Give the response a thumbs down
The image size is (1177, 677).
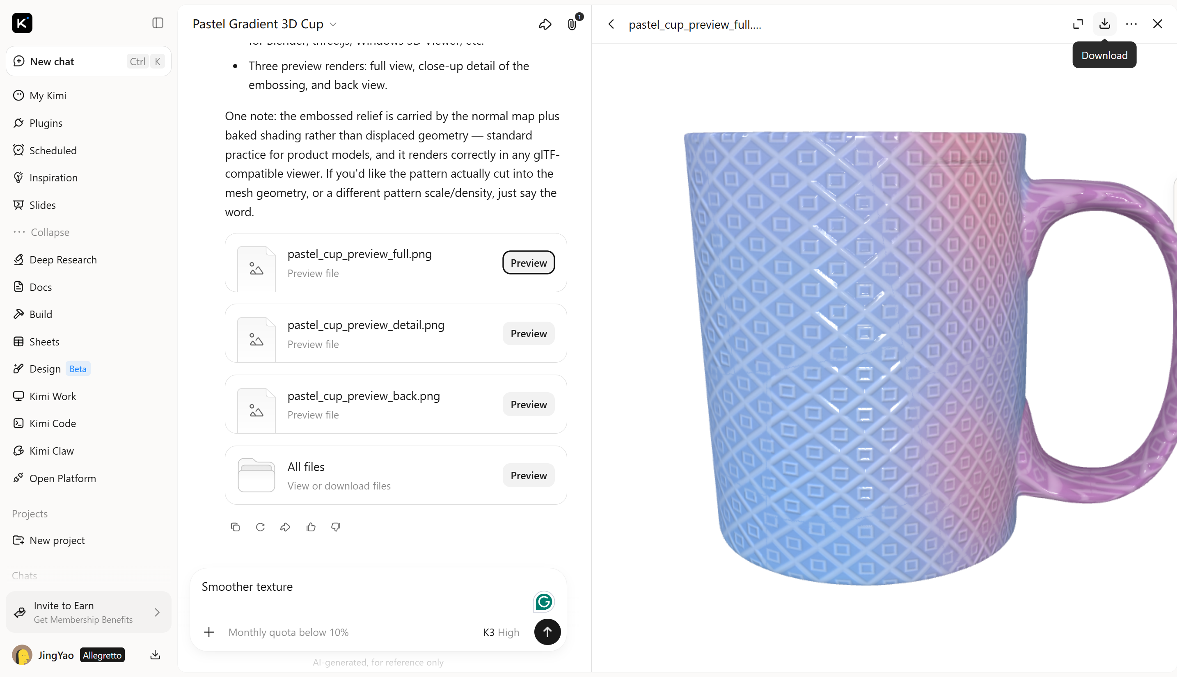[x=336, y=527]
